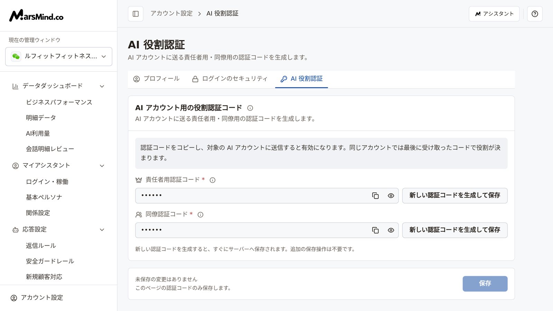Go to アカウント設定 in the breadcrumb
Image resolution: width=553 pixels, height=311 pixels.
coord(171,13)
